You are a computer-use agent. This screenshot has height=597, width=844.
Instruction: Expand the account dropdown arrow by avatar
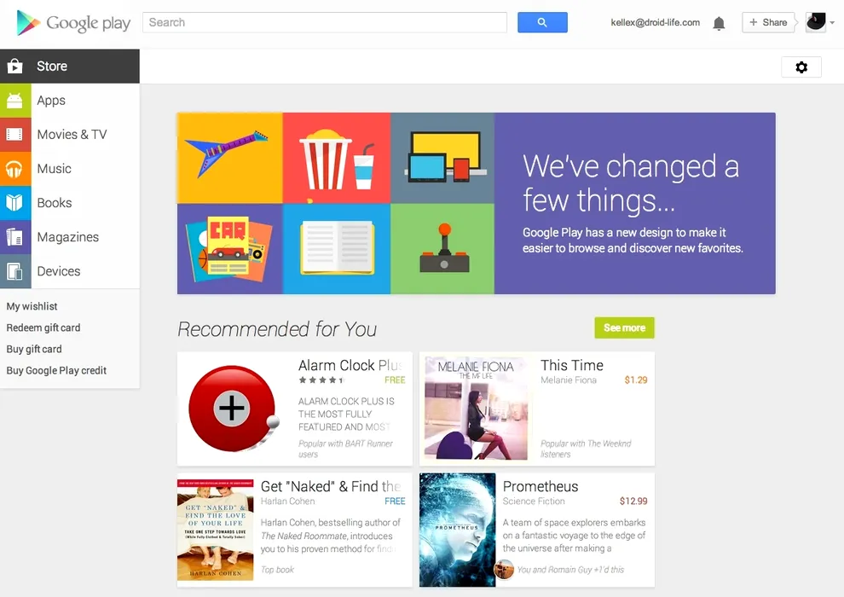pos(832,23)
